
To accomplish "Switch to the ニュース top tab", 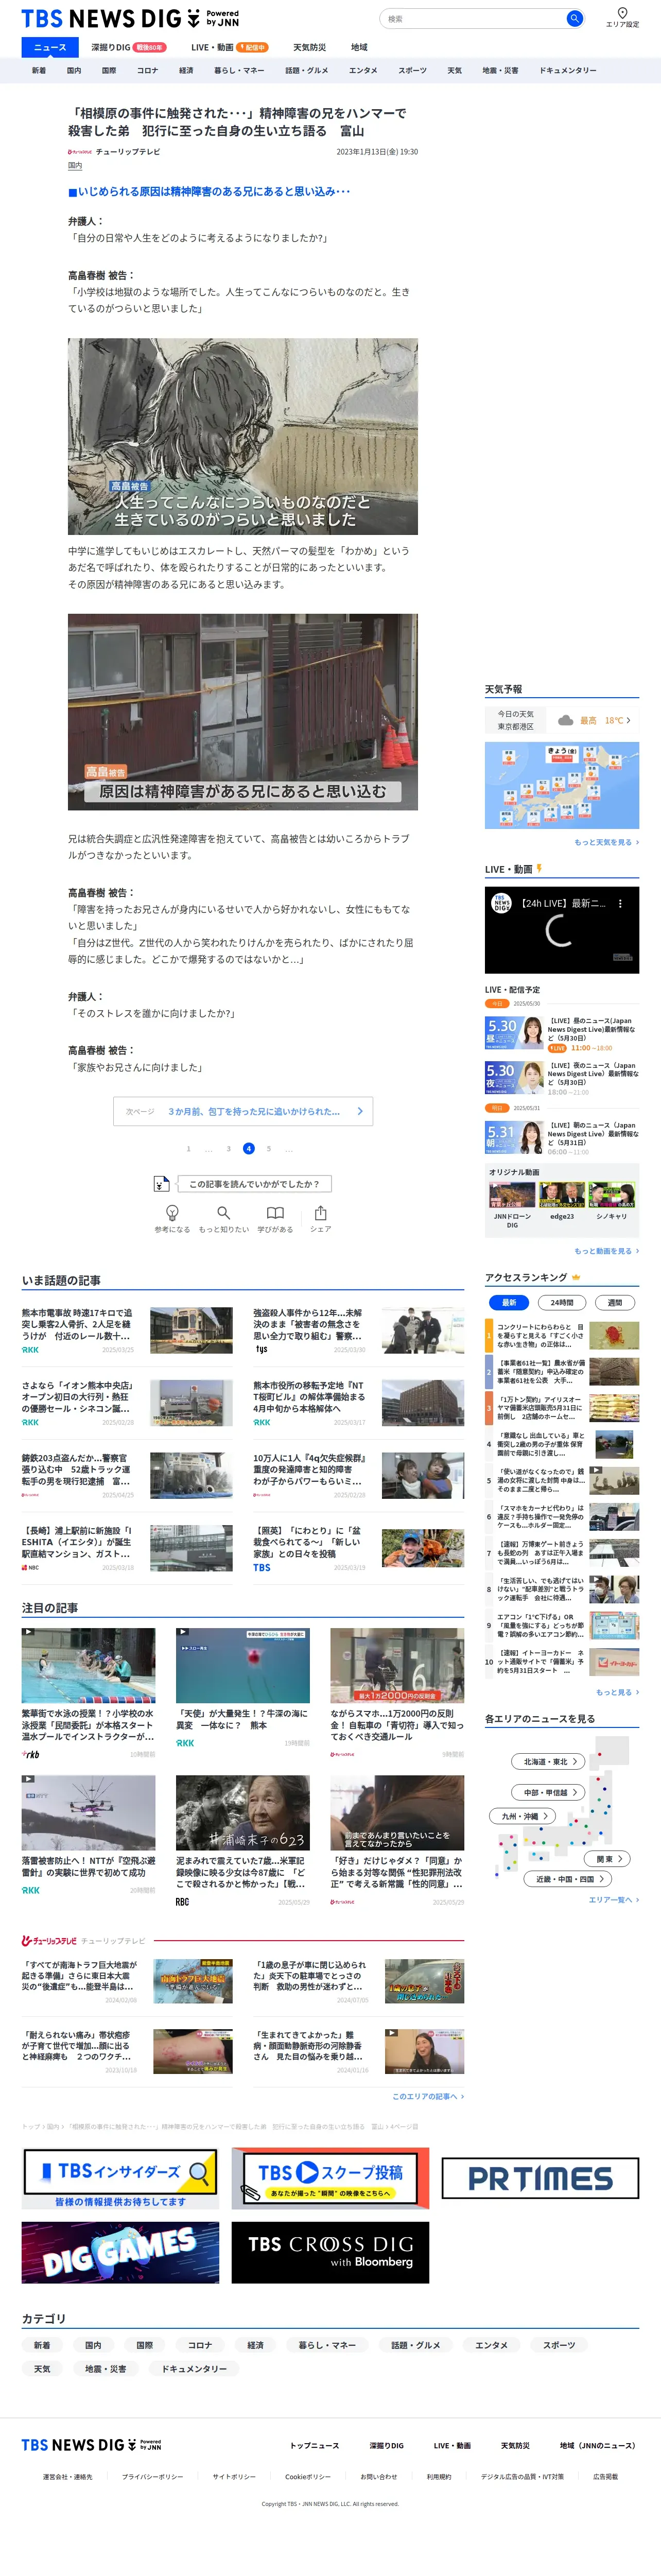I will click(50, 47).
